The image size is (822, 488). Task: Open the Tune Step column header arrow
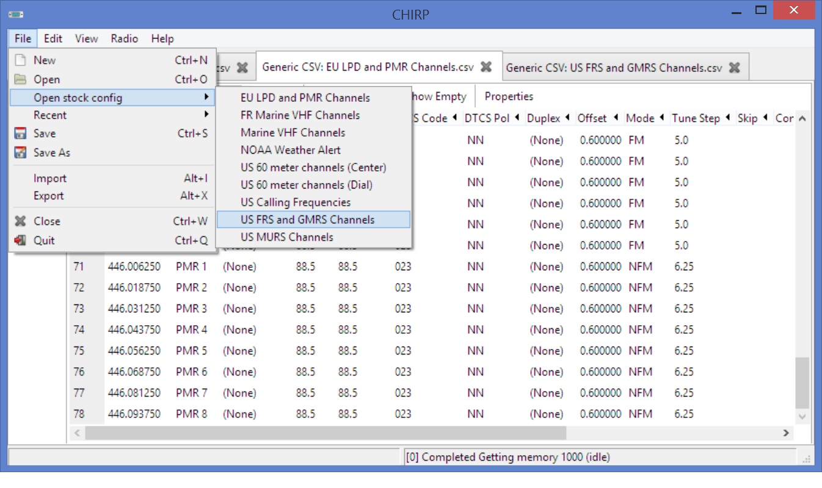727,118
